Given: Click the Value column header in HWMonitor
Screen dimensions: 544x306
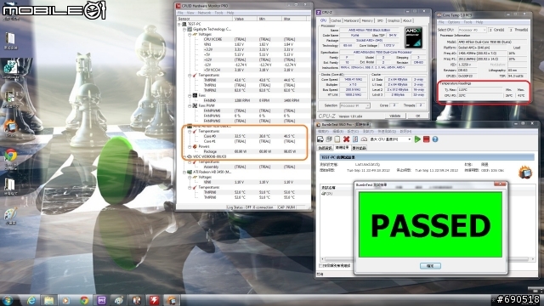Looking at the screenshot, I should (x=245, y=19).
